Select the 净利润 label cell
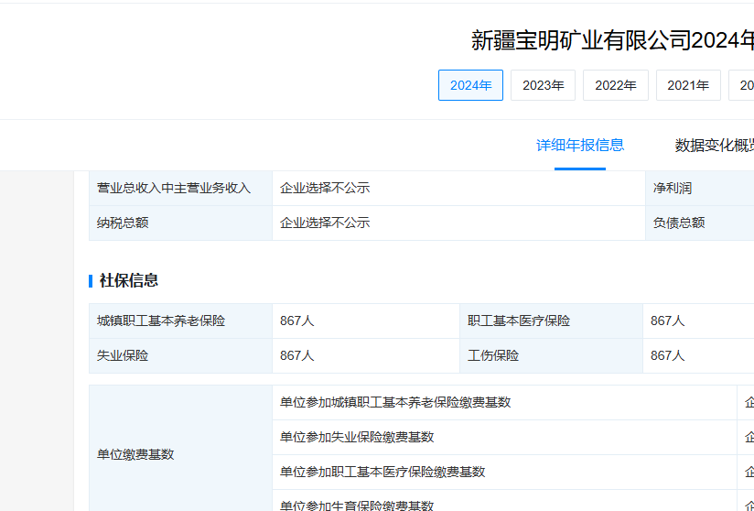This screenshot has width=754, height=511. pos(700,188)
